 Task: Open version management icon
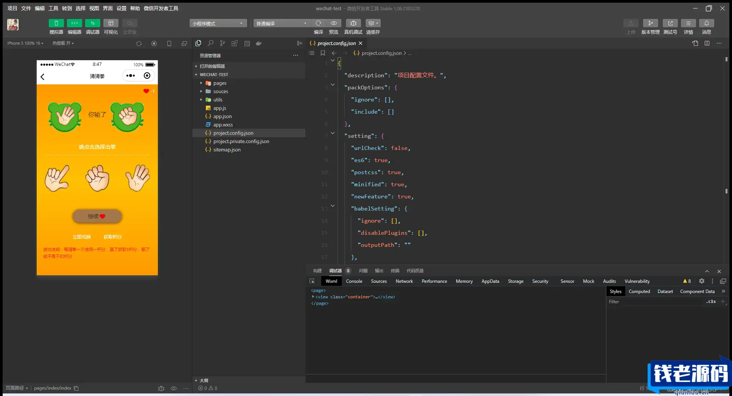pyautogui.click(x=650, y=23)
